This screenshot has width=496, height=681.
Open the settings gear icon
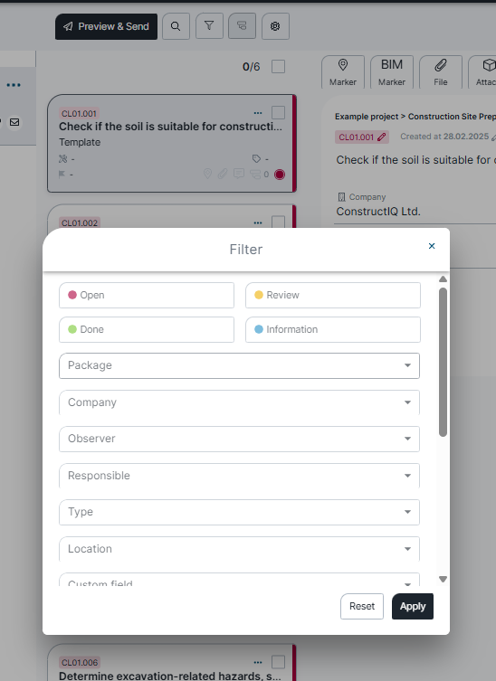coord(275,26)
